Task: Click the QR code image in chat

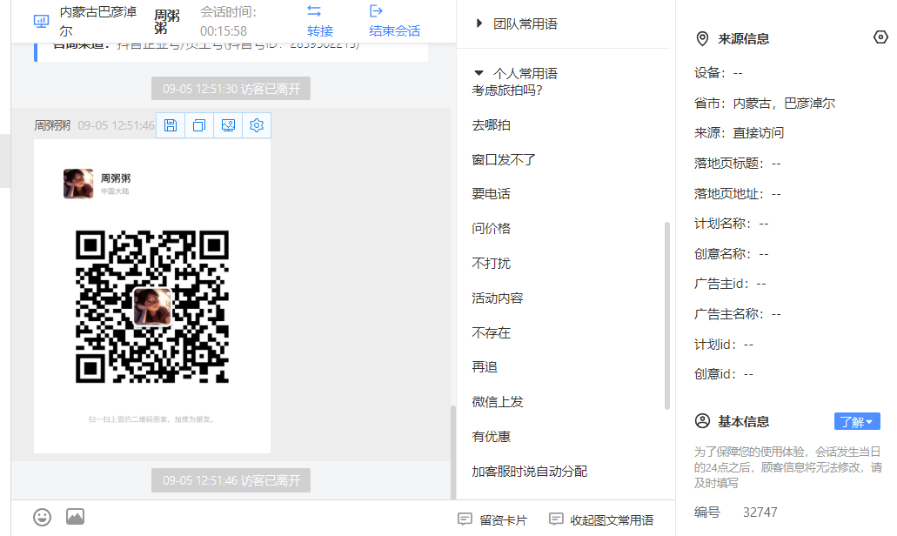Action: [152, 306]
